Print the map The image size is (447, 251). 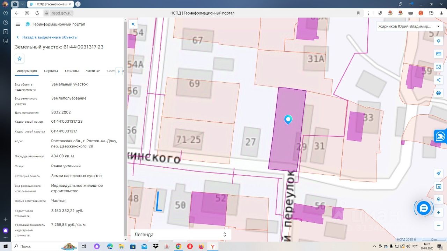[439, 93]
